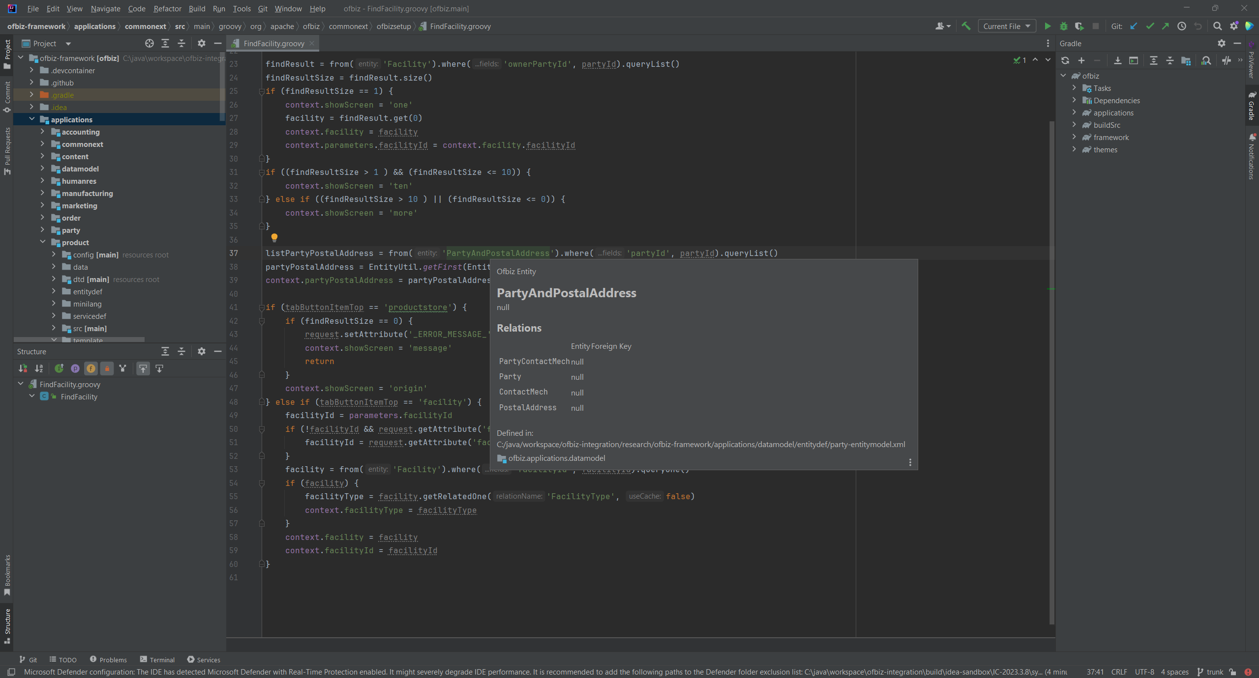Click Project tree horizontal scrollbar

click(x=79, y=339)
